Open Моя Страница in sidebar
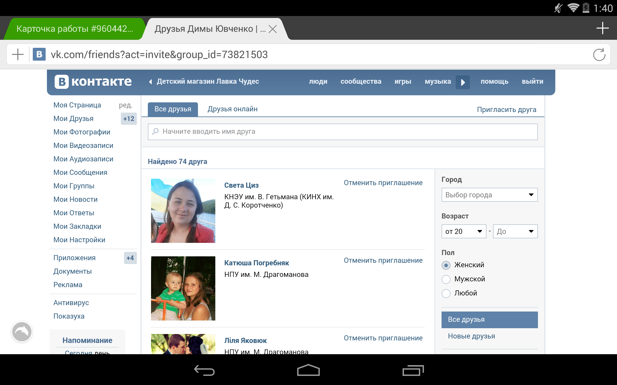 click(x=77, y=105)
